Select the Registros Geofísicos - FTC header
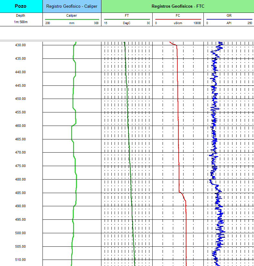The width and height of the screenshot is (254, 266). coord(178,6)
